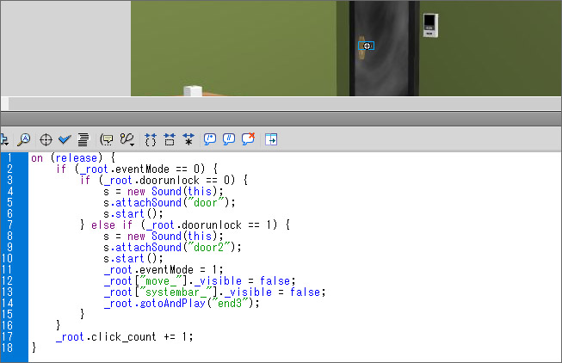The height and width of the screenshot is (363, 562).
Task: Click the gotoAndPlay("end3") statement
Action: 182,303
